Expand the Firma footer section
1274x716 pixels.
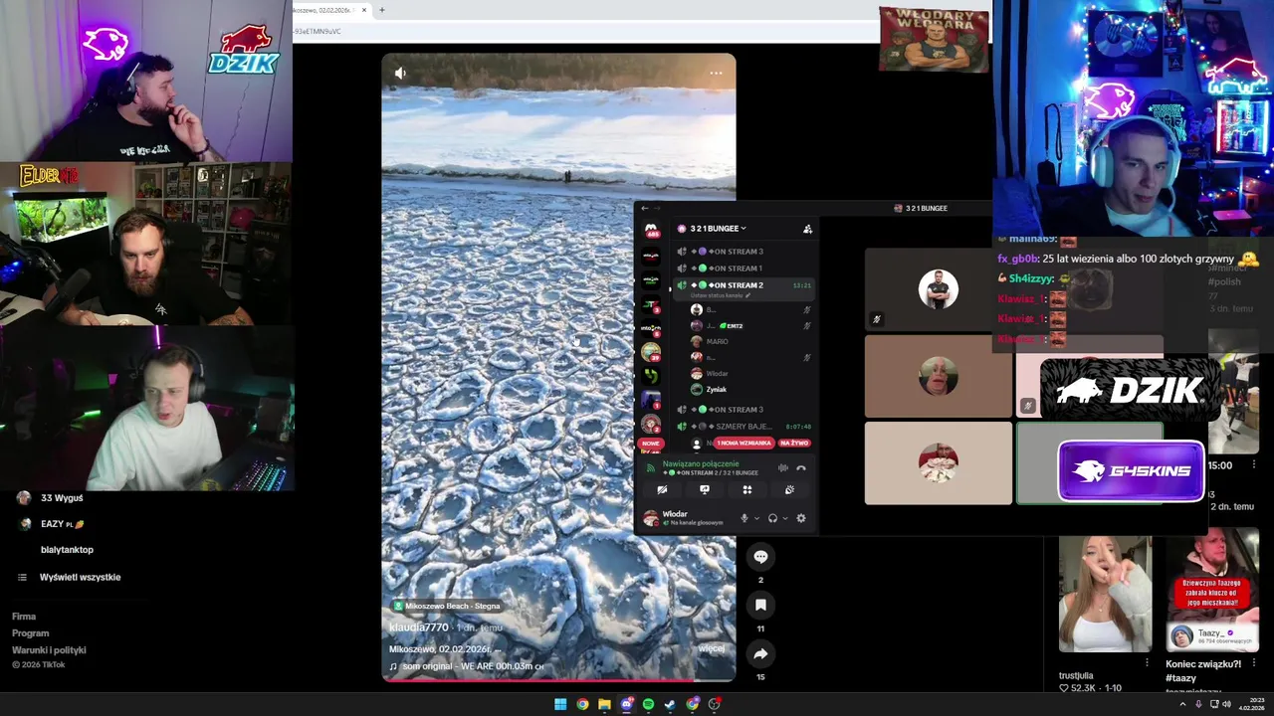click(x=24, y=617)
